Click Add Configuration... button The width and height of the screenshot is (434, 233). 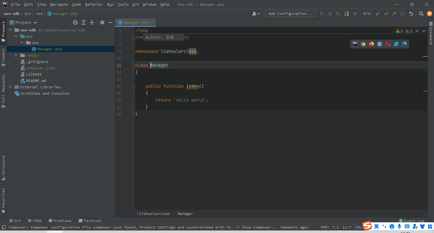coord(291,14)
